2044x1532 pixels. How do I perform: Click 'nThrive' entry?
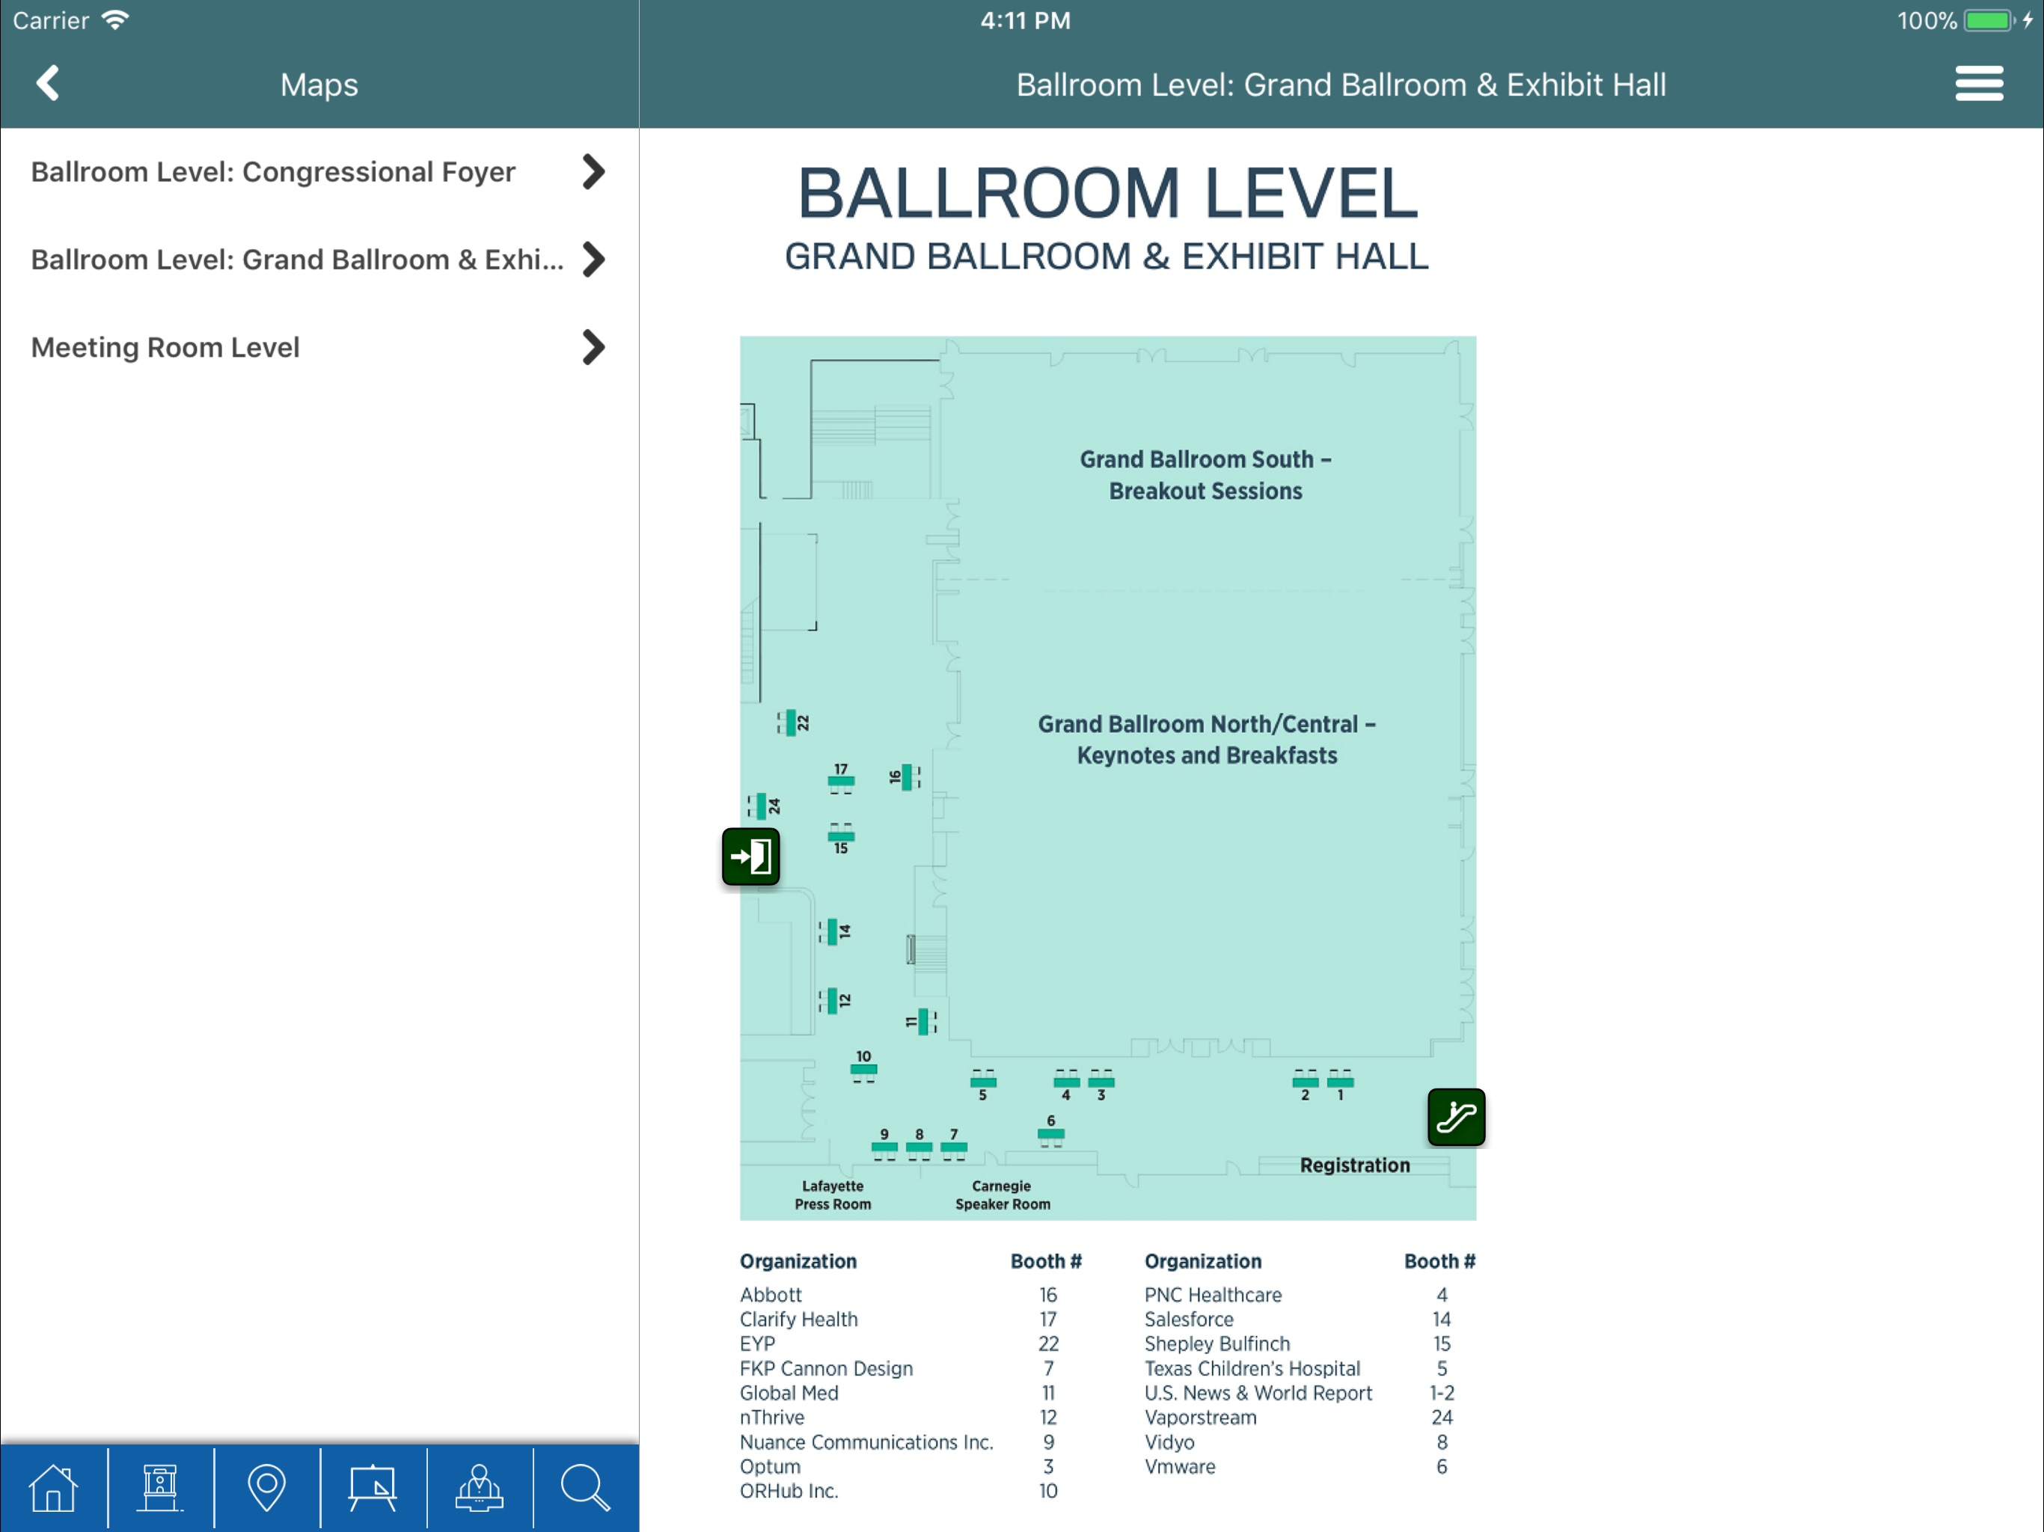click(771, 1418)
